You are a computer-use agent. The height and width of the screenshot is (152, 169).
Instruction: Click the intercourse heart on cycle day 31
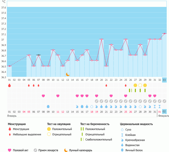point(155,96)
